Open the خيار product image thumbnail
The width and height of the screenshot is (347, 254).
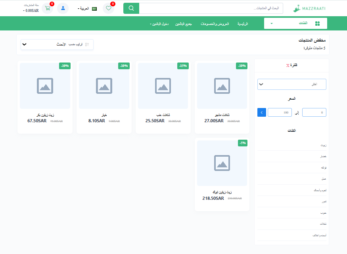point(104,85)
